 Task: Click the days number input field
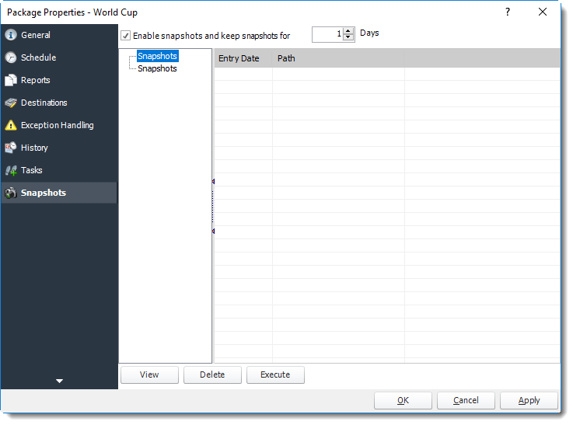pos(328,35)
